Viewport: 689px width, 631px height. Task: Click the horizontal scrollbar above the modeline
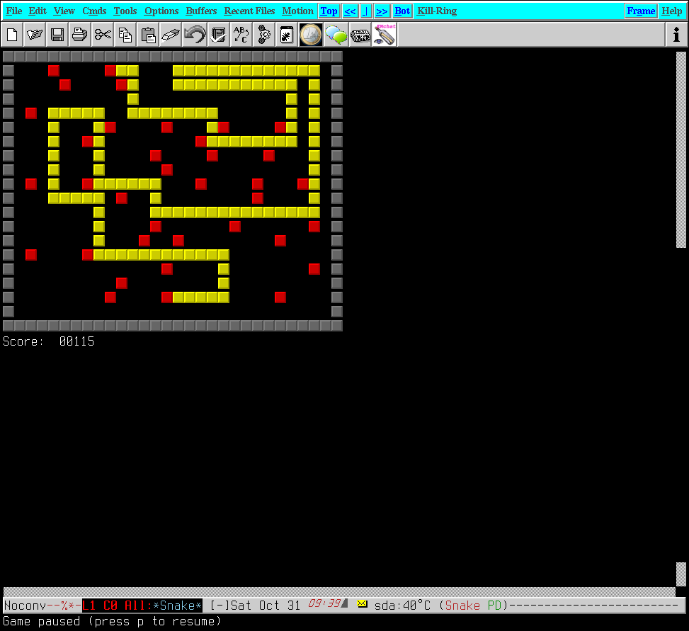tap(339, 591)
